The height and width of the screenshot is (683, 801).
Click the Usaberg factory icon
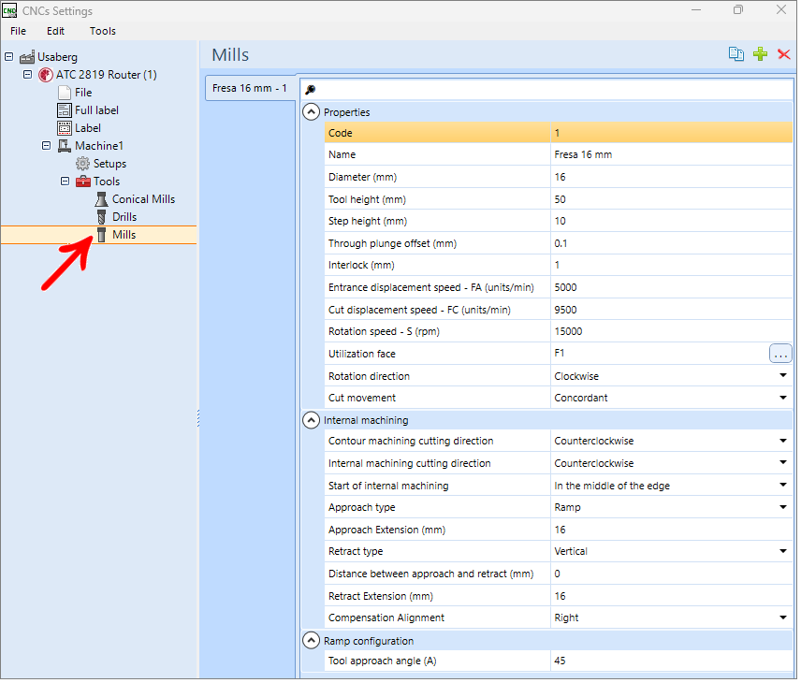27,57
